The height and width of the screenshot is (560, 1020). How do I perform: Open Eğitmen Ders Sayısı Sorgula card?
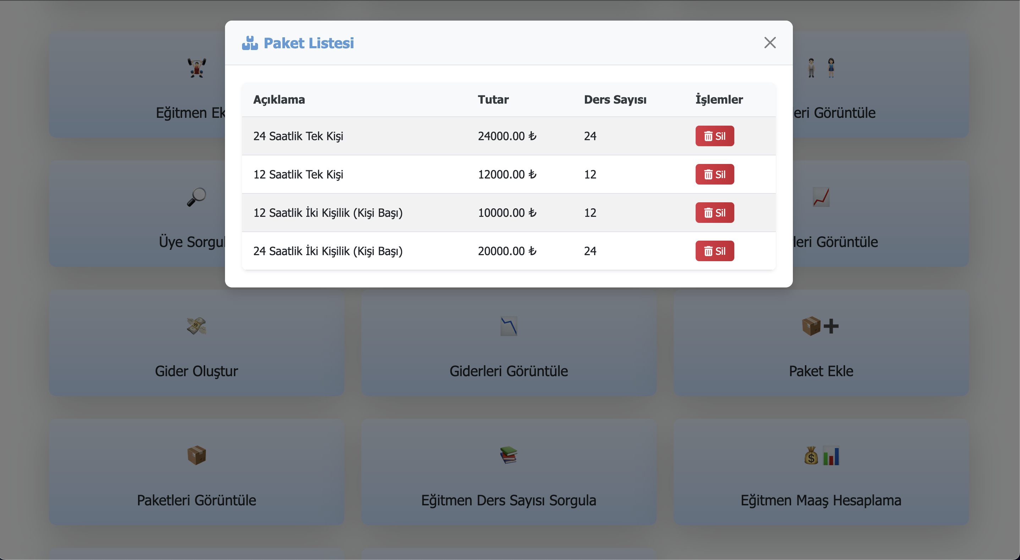(x=509, y=472)
